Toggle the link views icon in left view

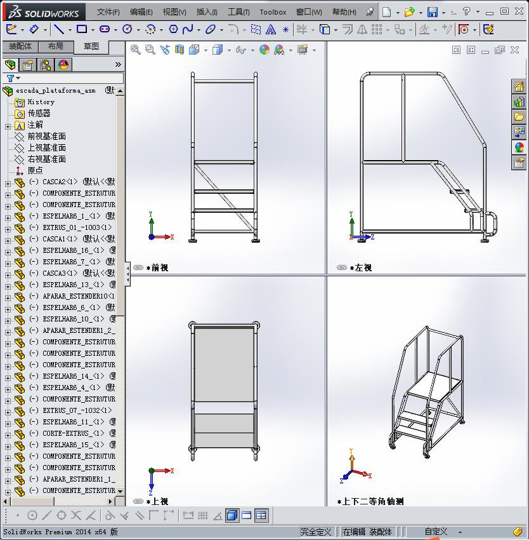pyautogui.click(x=341, y=267)
